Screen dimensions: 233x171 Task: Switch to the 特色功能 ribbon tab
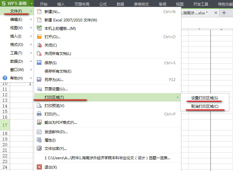click(225, 4)
